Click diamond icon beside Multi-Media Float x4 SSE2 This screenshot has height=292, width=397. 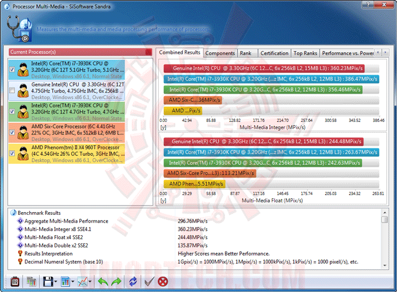click(x=20, y=237)
